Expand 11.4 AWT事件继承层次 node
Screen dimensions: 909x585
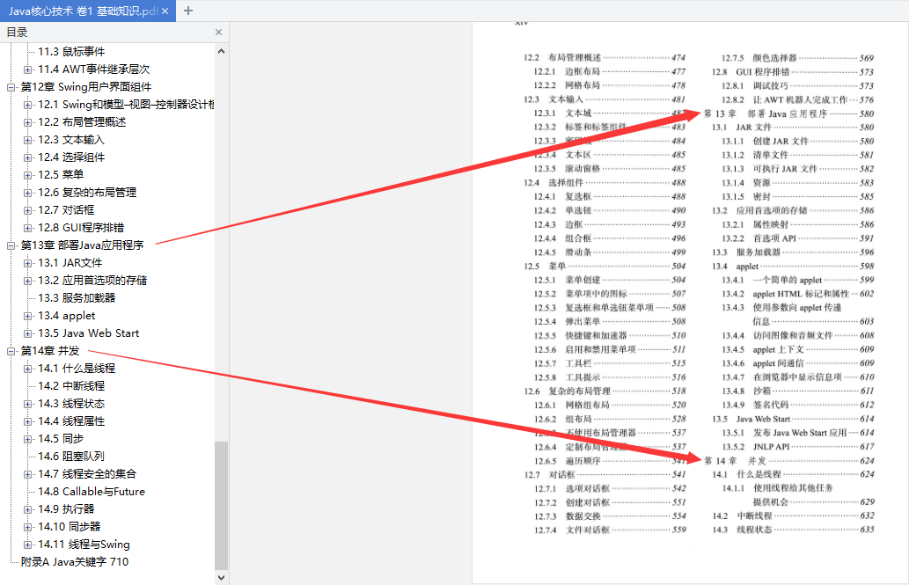27,69
